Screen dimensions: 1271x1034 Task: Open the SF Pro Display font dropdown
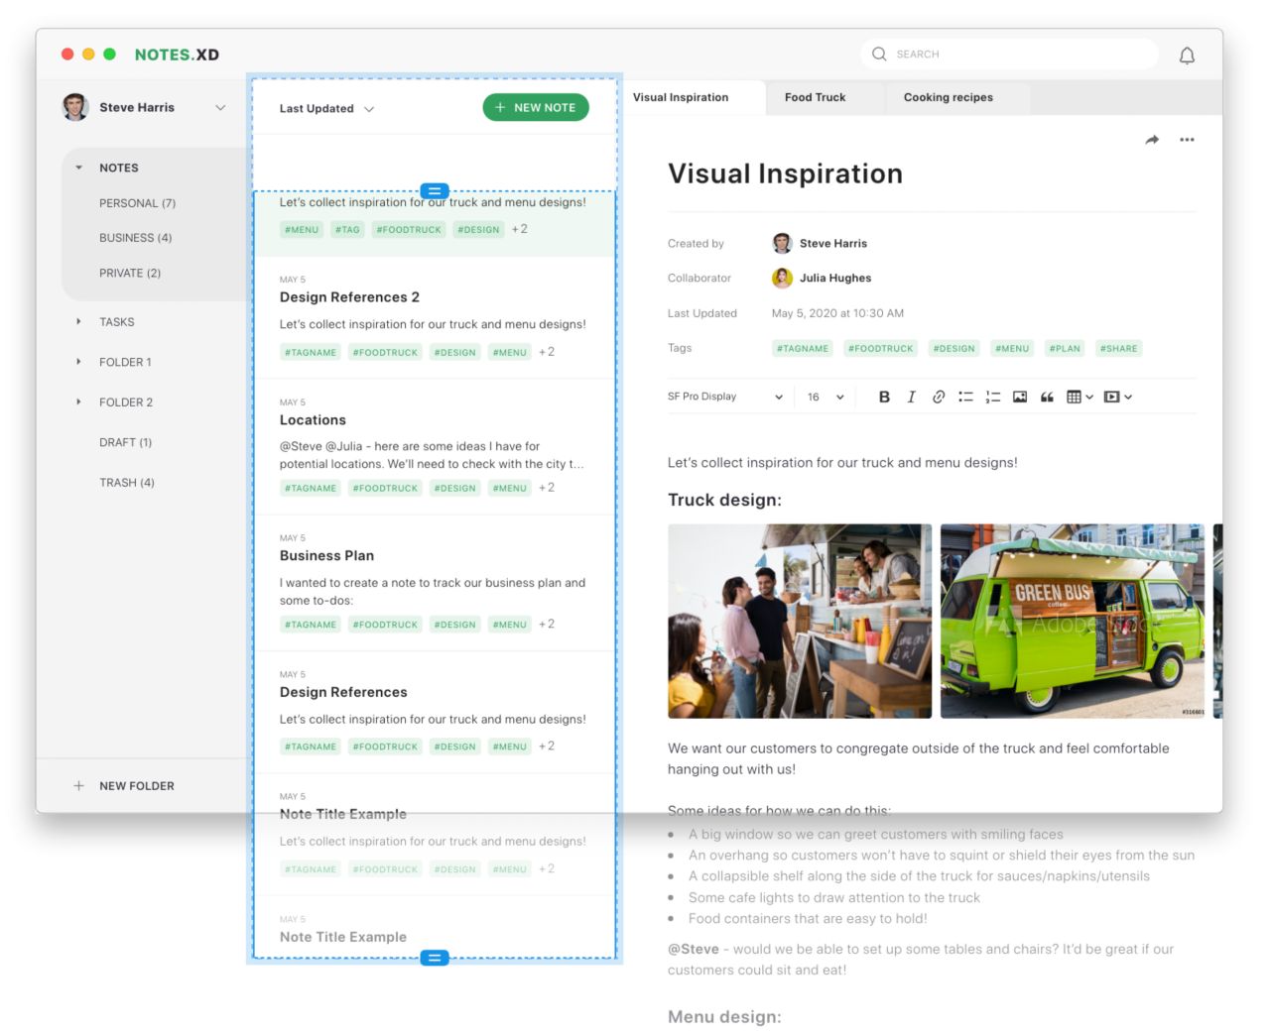[x=724, y=397]
